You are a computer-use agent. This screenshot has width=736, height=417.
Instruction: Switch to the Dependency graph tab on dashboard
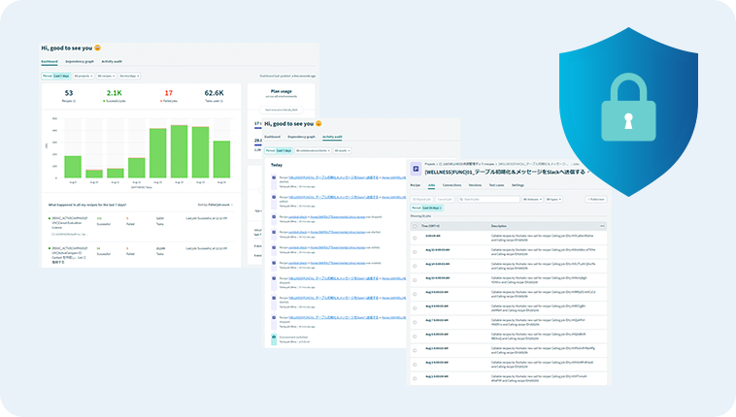pos(80,61)
